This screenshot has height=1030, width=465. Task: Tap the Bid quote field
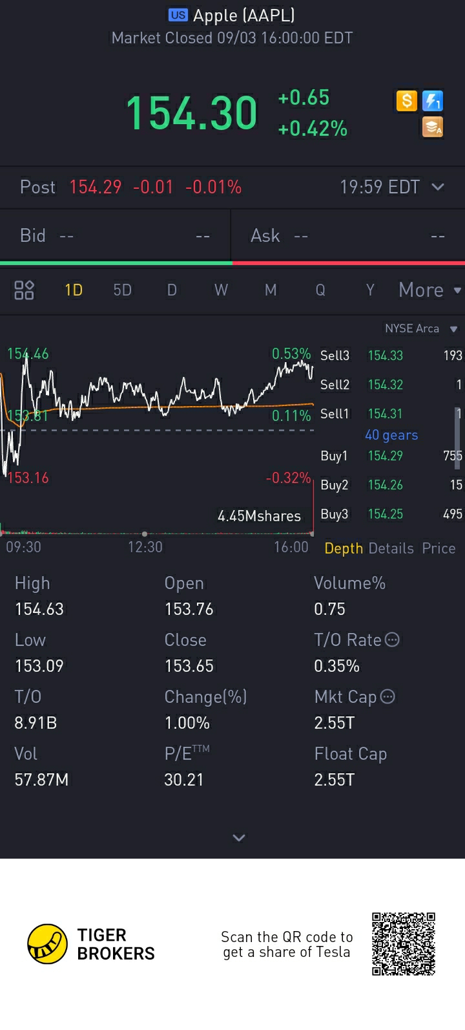115,235
